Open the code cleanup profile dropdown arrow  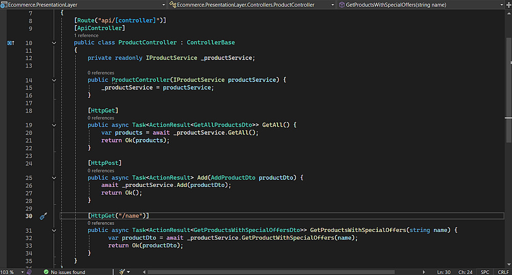(129, 272)
